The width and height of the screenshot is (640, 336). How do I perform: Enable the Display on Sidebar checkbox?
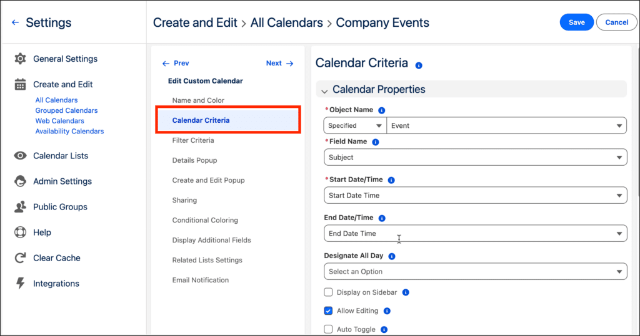328,292
